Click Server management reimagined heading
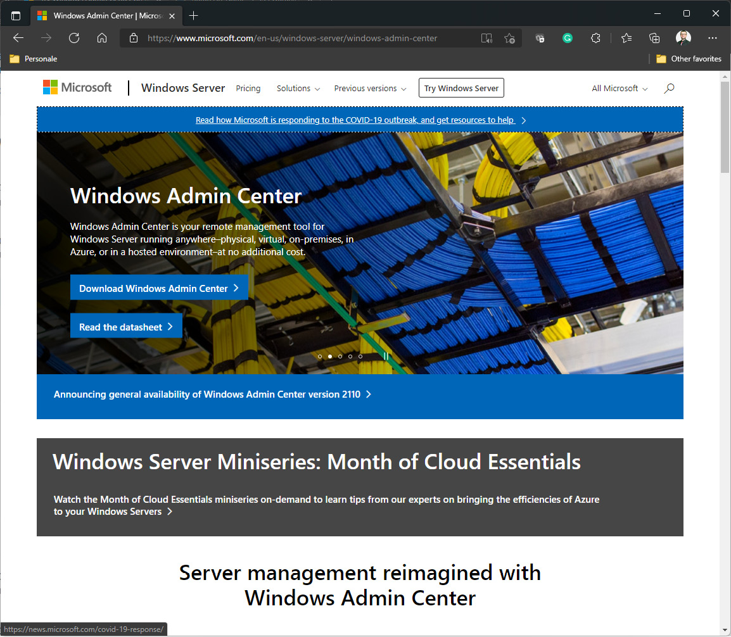This screenshot has height=637, width=731. [360, 585]
